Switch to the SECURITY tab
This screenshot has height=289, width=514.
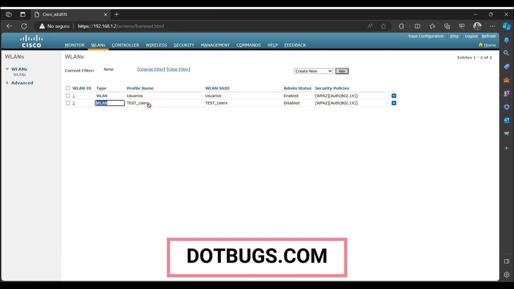tap(184, 45)
